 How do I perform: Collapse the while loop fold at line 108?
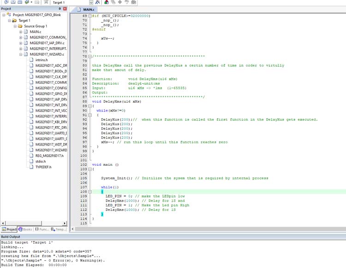click(x=89, y=192)
